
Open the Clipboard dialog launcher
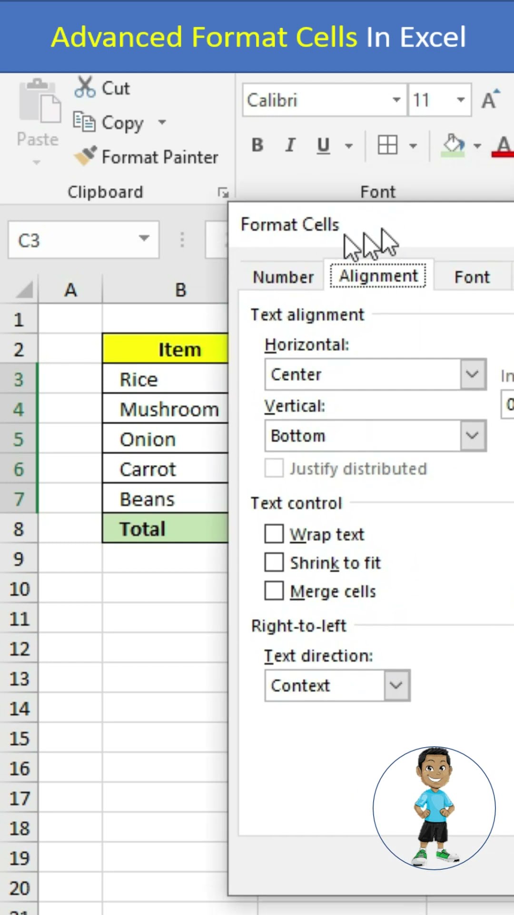tap(223, 192)
